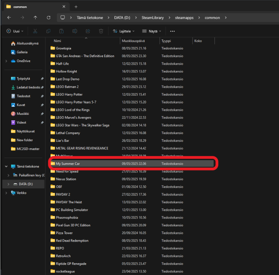Image resolution: width=279 pixels, height=275 pixels.
Task: Click the Delete trash icon
Action: coord(101,31)
